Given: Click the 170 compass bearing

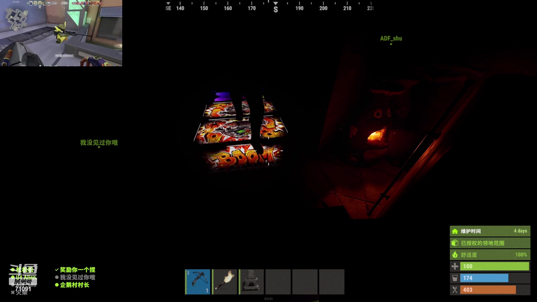Looking at the screenshot, I should pos(252,8).
